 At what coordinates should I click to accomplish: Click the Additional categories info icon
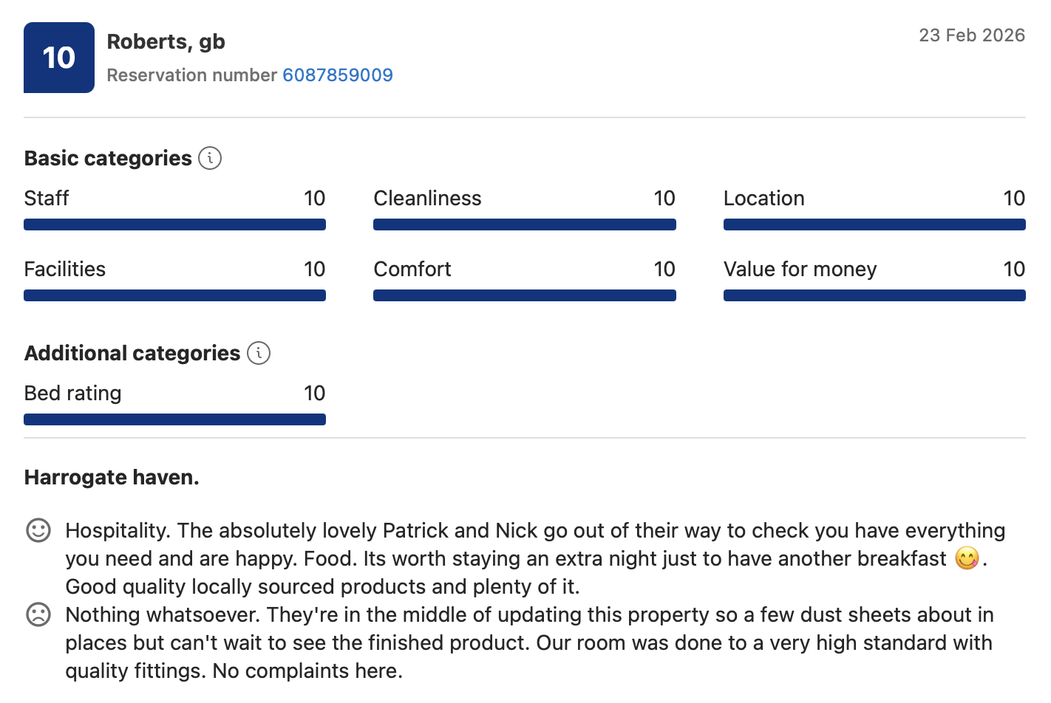(x=259, y=353)
